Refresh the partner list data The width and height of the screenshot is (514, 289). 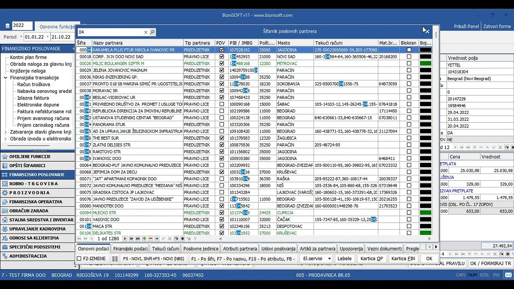pyautogui.click(x=176, y=238)
